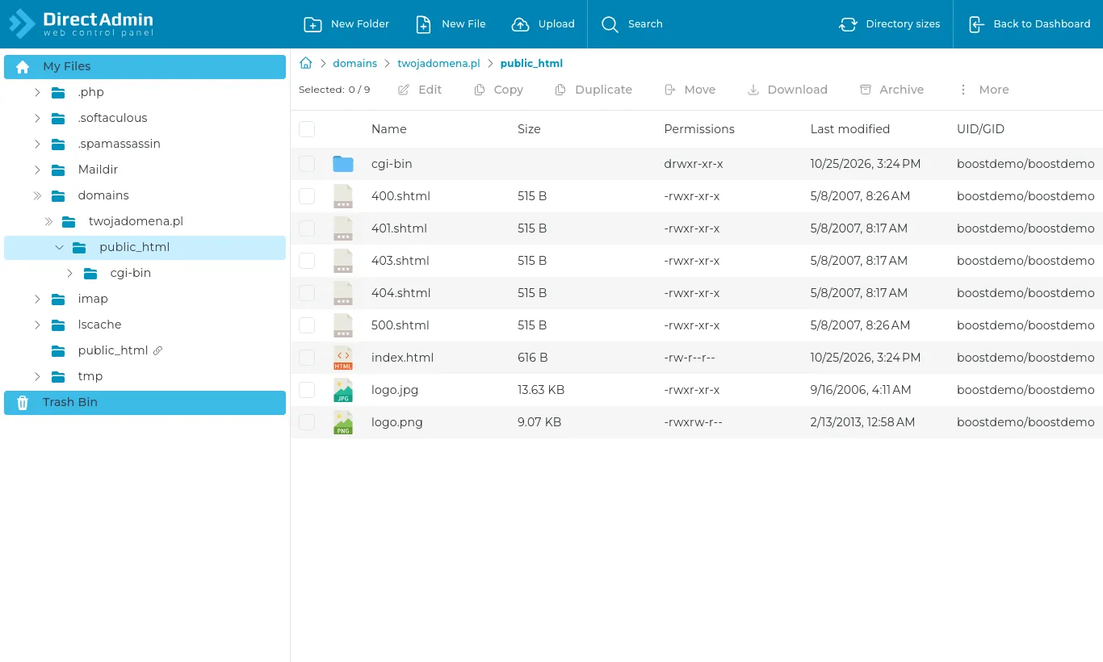Click the Move action button

690,90
